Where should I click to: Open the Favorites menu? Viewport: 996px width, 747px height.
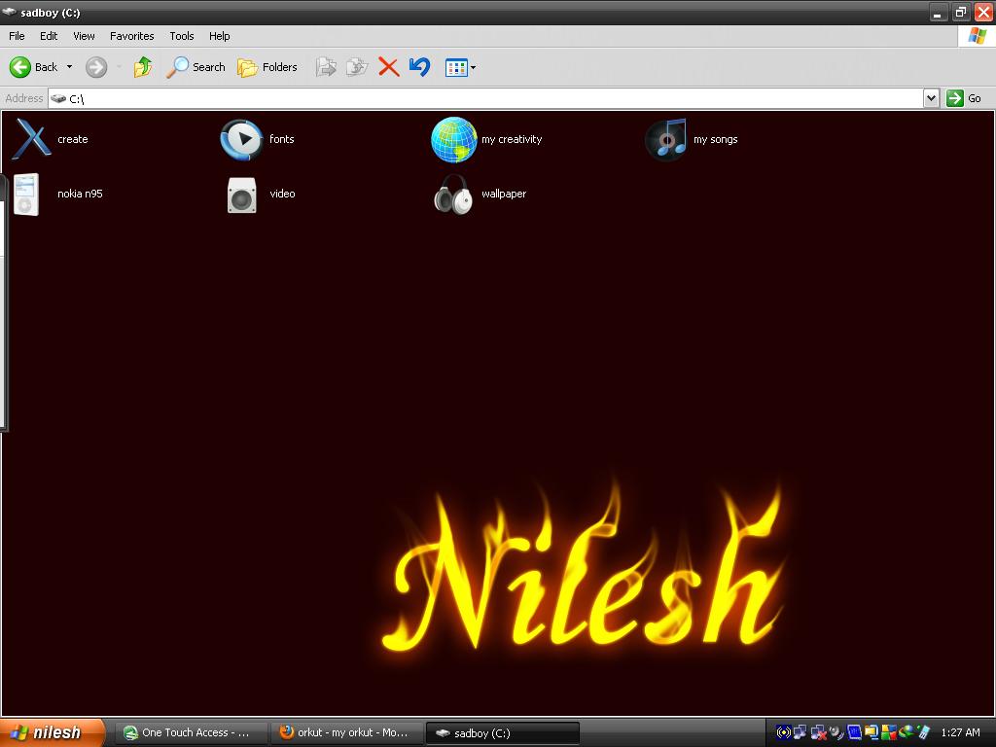pyautogui.click(x=131, y=36)
